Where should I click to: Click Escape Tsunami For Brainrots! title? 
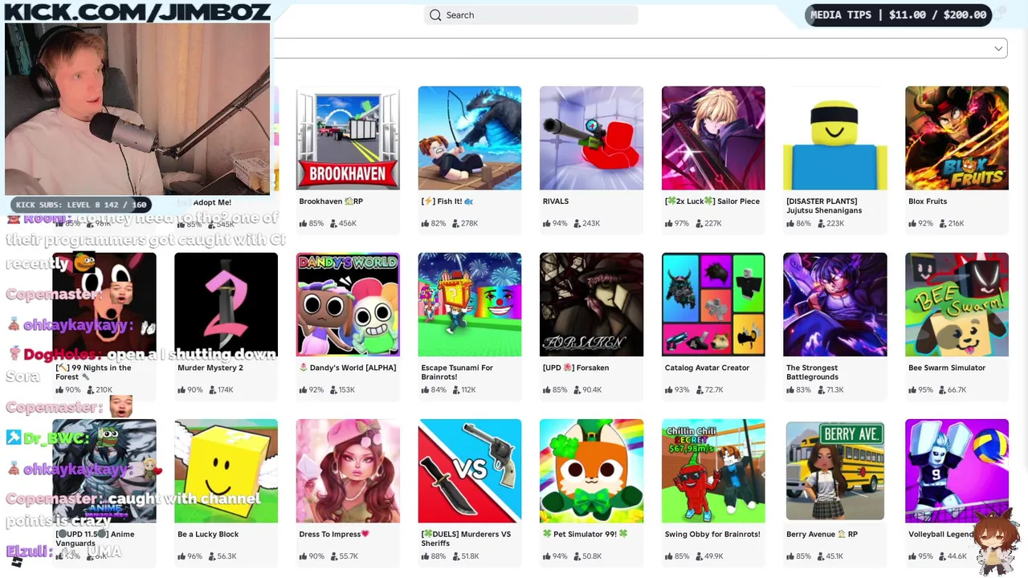[457, 372]
